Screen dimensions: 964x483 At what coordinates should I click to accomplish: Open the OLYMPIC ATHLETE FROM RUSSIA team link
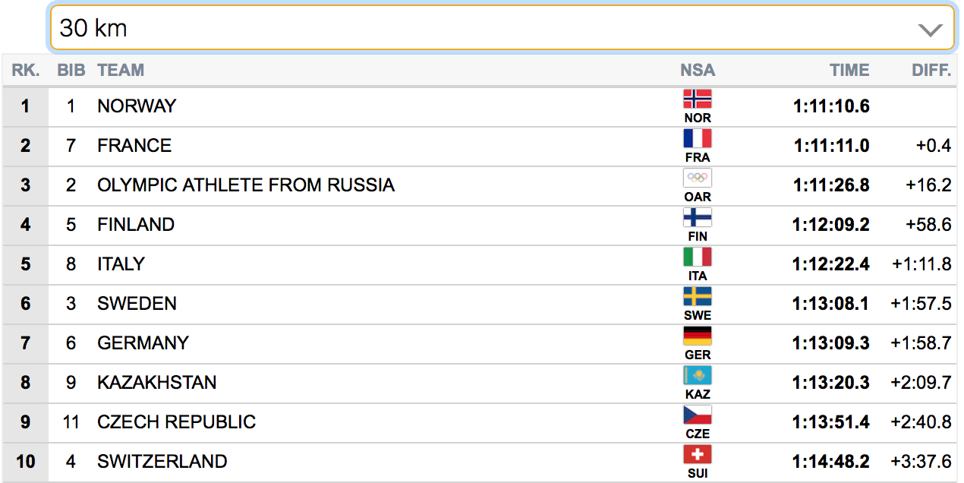[x=246, y=185]
